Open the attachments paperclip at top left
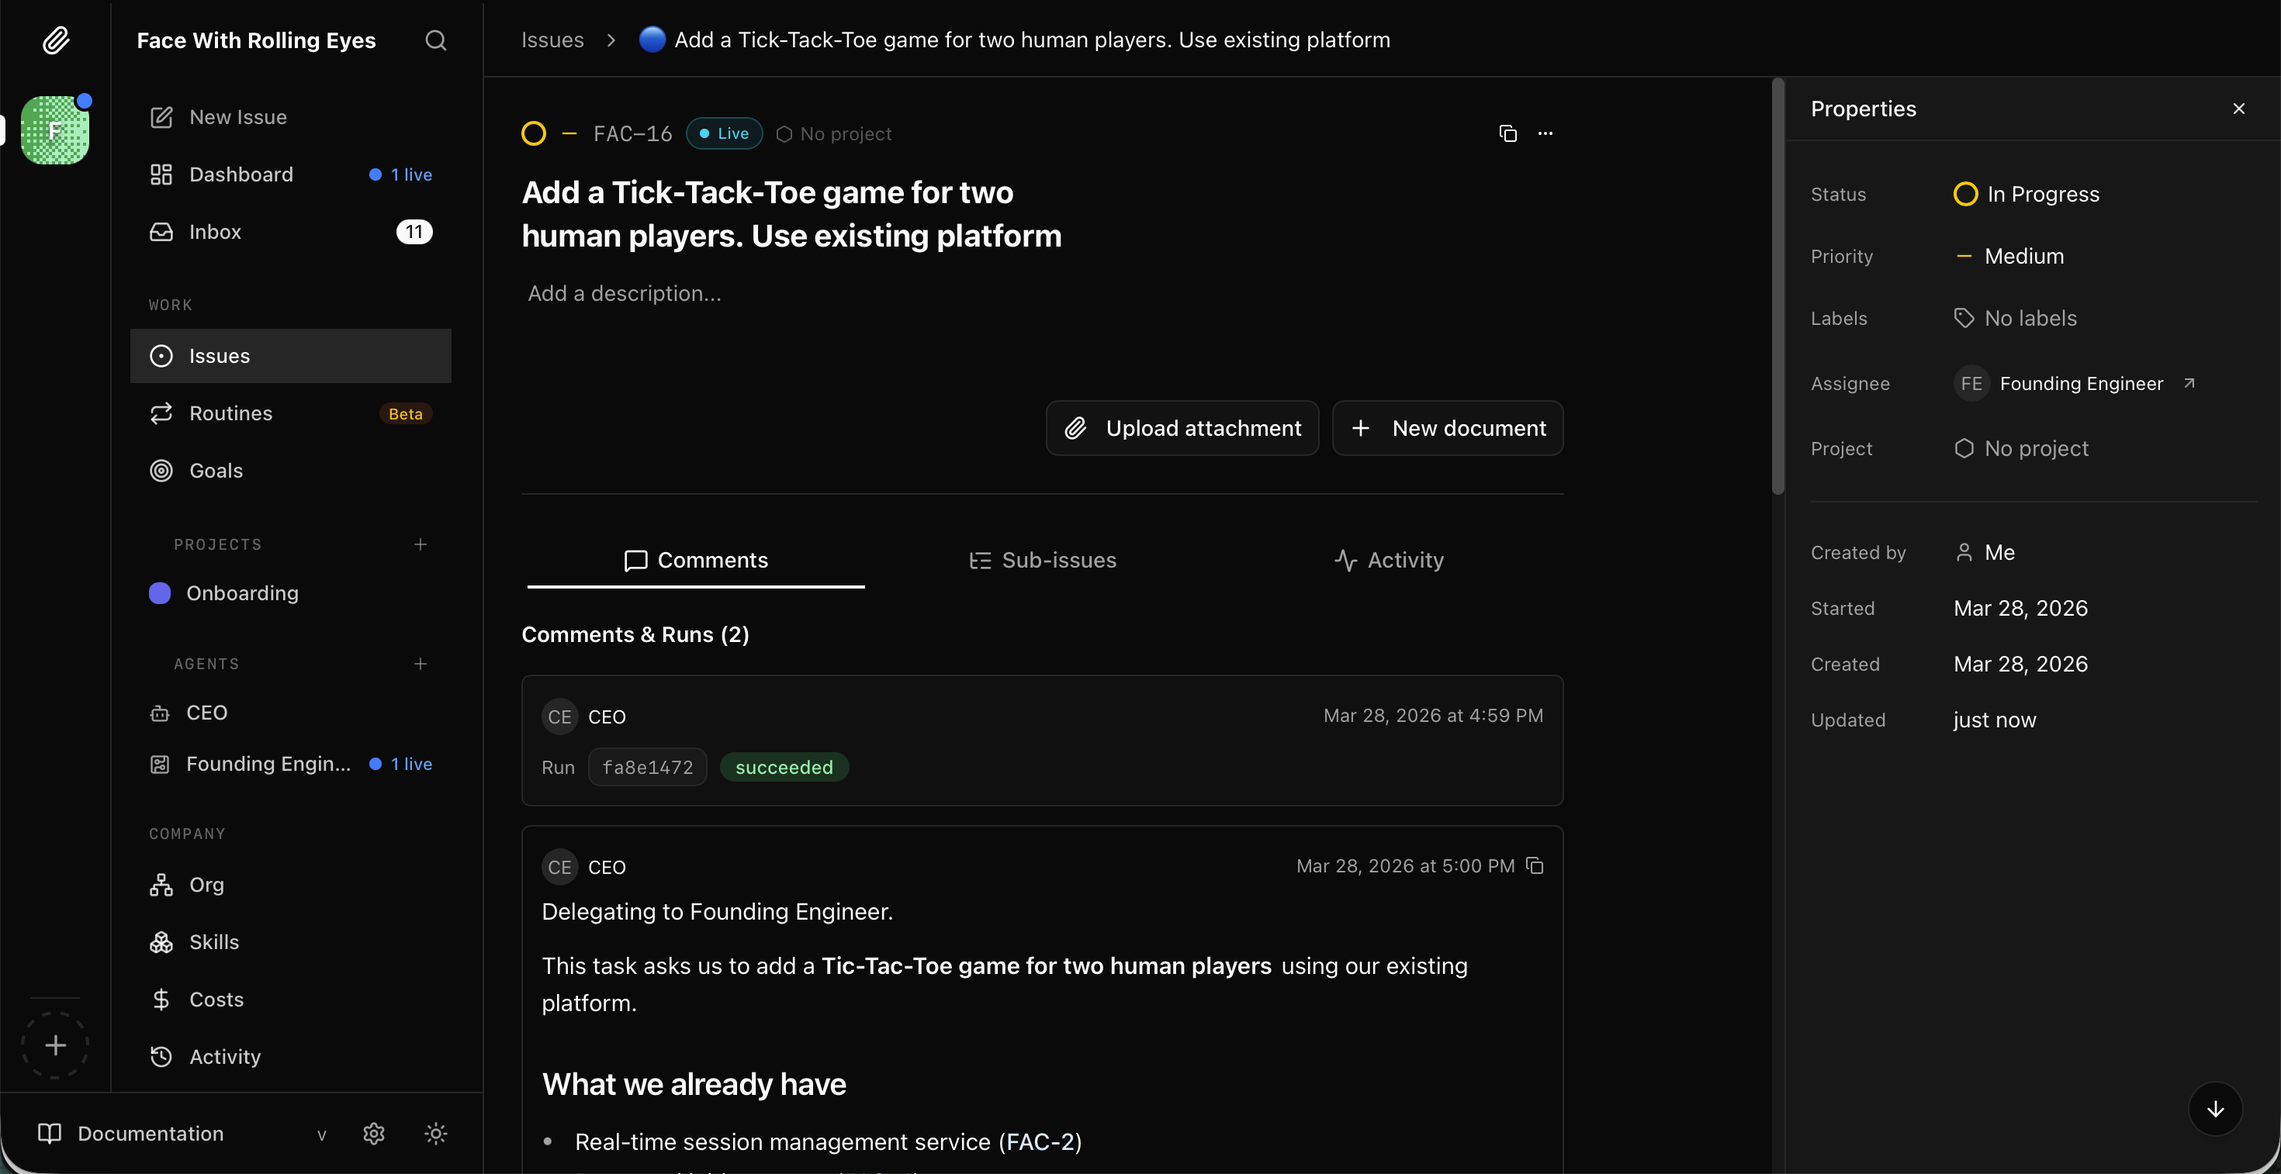 coord(56,40)
